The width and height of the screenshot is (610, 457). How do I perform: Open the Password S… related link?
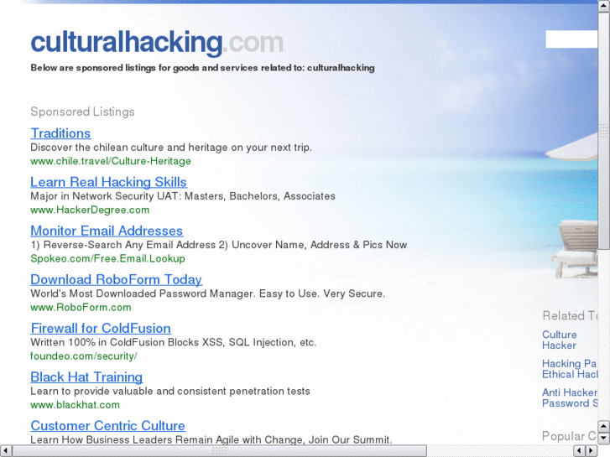click(x=570, y=403)
